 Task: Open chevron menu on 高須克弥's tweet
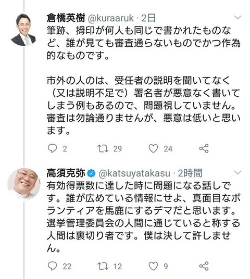tap(238, 172)
